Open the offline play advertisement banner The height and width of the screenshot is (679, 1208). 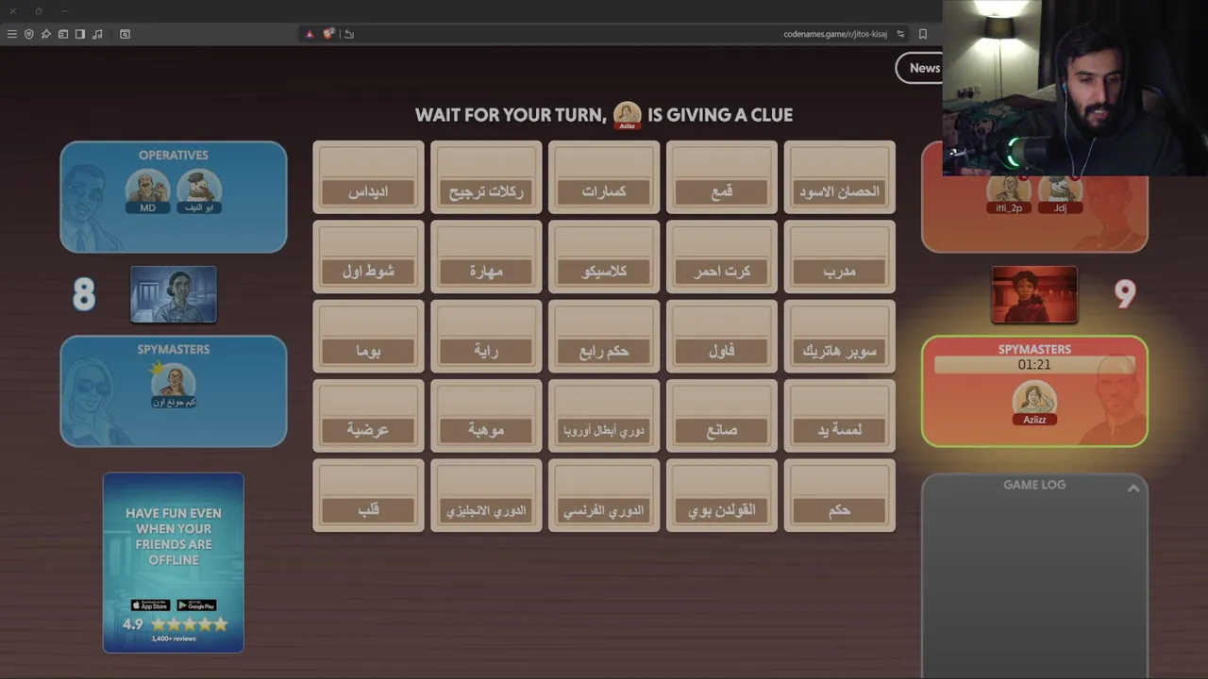click(174, 562)
